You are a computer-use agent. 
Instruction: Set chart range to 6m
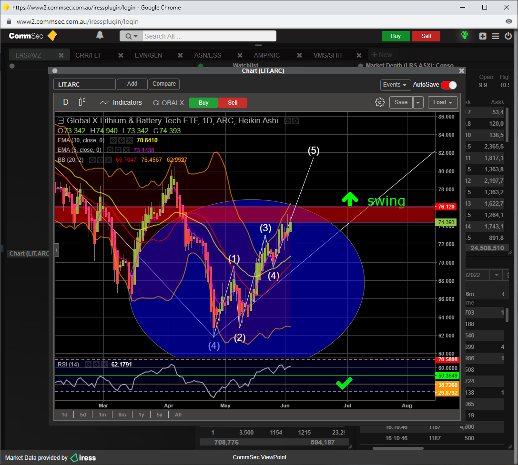(122, 415)
